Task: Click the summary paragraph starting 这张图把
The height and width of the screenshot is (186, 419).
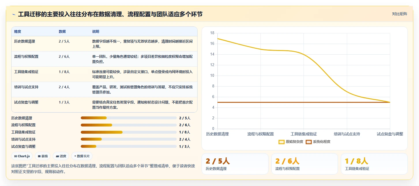Action: 103,169
